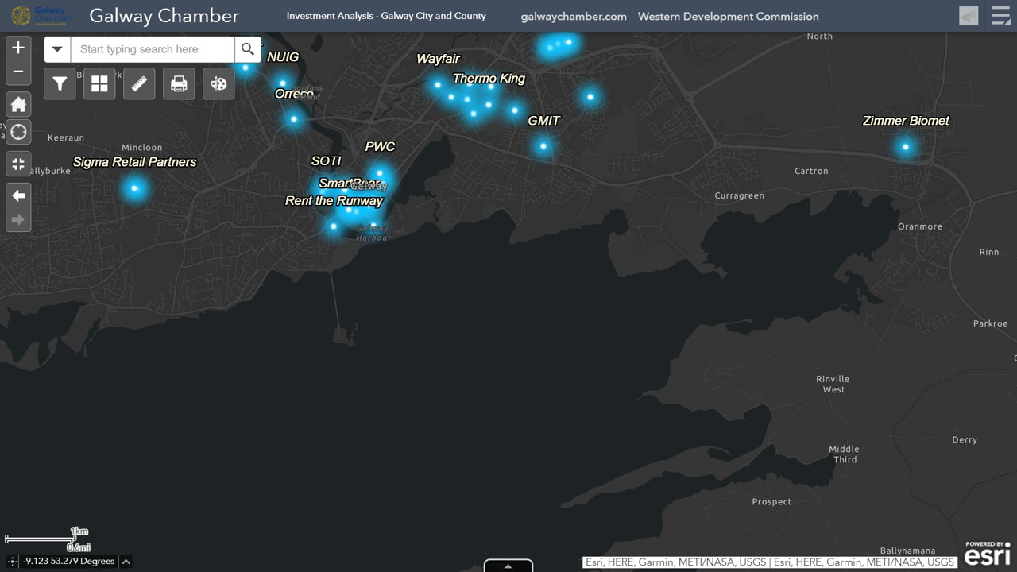
Task: Open the paint palette Draw widget
Action: tap(218, 83)
